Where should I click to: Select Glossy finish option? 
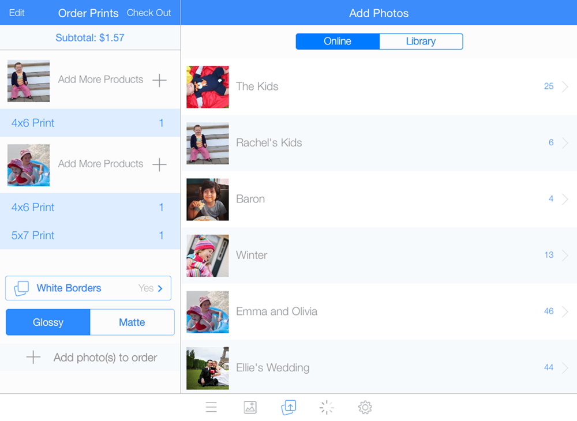[x=48, y=322]
